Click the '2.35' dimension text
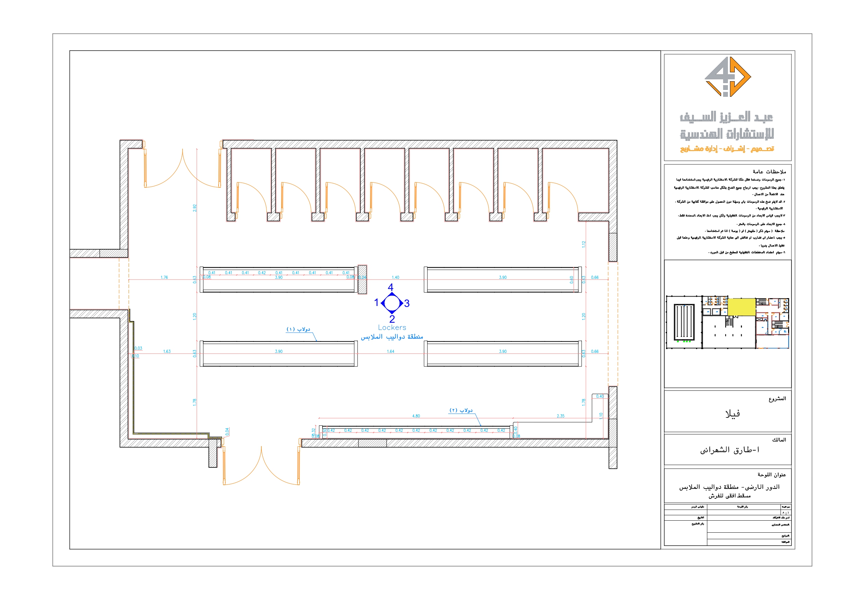 561,416
